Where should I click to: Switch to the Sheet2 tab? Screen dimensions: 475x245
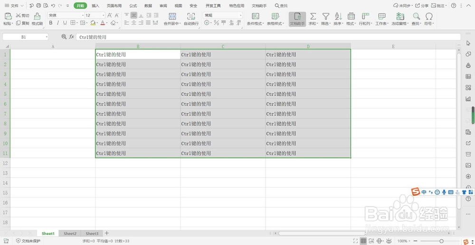(70, 234)
